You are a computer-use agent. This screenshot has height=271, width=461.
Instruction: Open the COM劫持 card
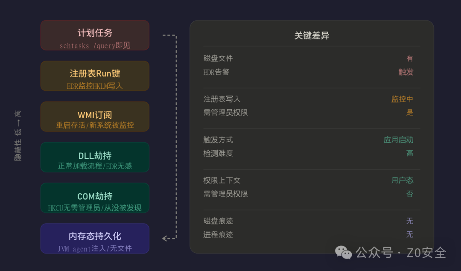point(95,198)
